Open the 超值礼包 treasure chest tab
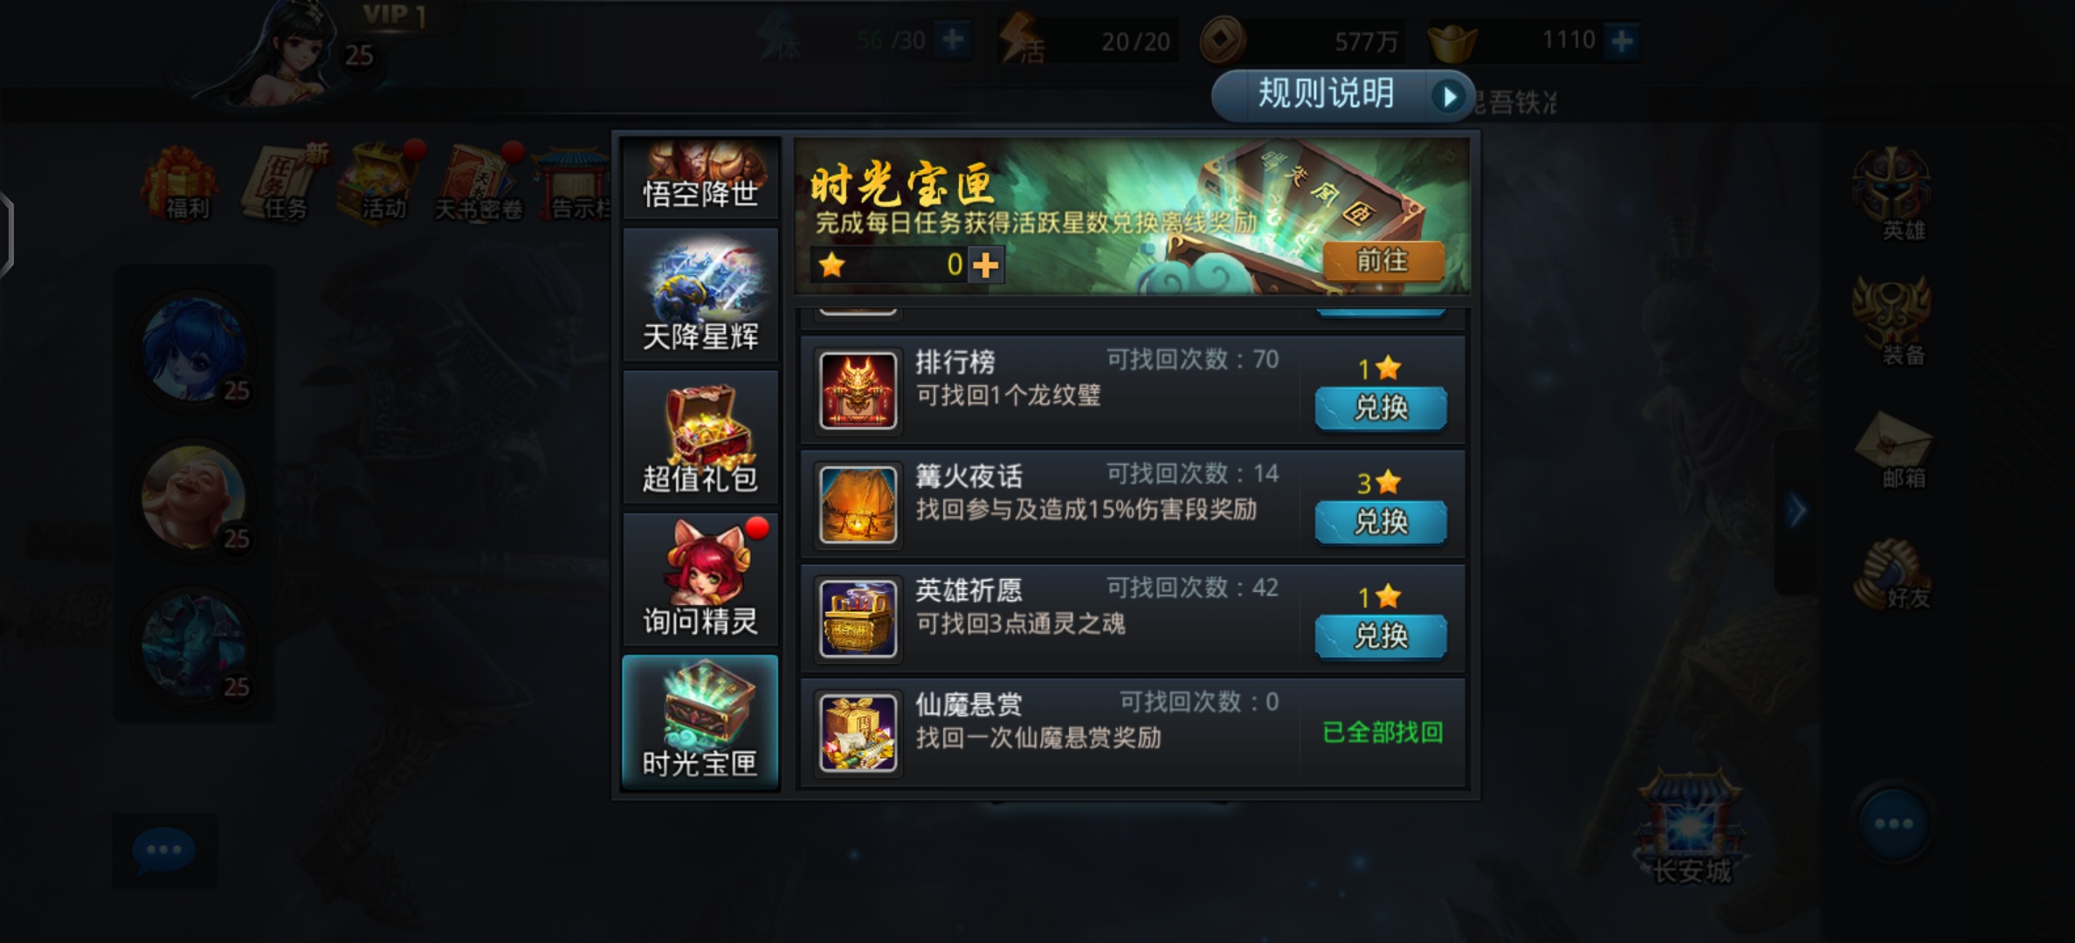The image size is (2075, 943). [700, 437]
